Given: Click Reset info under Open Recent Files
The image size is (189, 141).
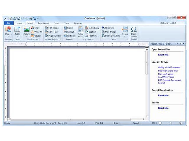Looking at the screenshot, I should (163, 55).
